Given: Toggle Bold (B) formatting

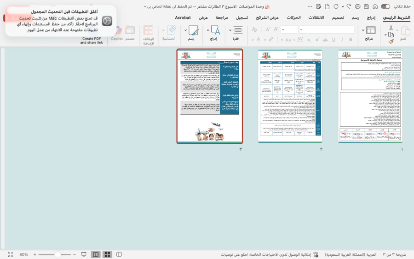Looking at the screenshot, I should click(351, 40).
